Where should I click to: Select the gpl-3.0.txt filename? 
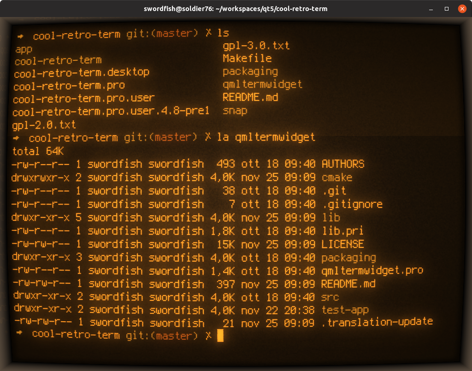point(255,46)
